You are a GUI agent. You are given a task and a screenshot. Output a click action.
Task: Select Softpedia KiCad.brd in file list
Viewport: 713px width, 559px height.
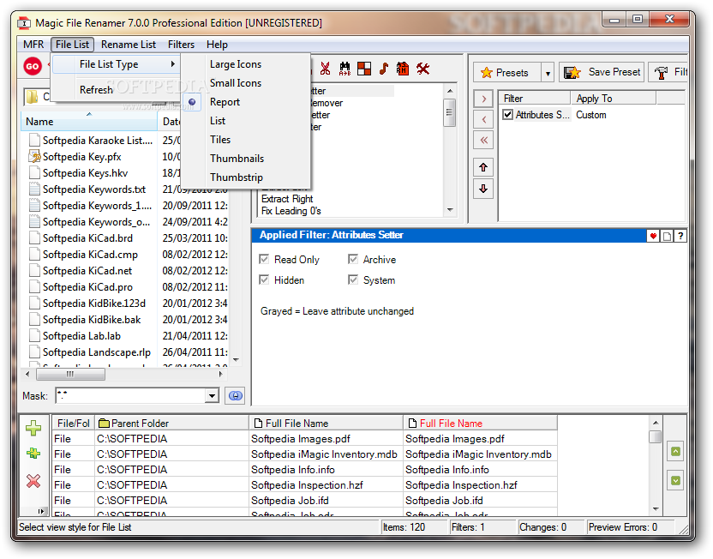[x=87, y=238]
